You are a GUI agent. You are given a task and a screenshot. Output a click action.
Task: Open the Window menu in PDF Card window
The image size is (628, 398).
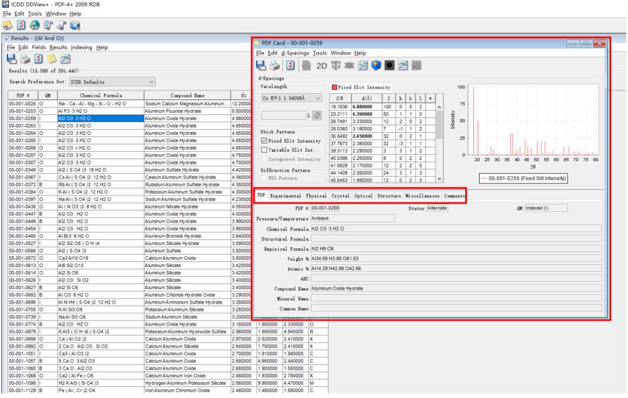(x=341, y=53)
